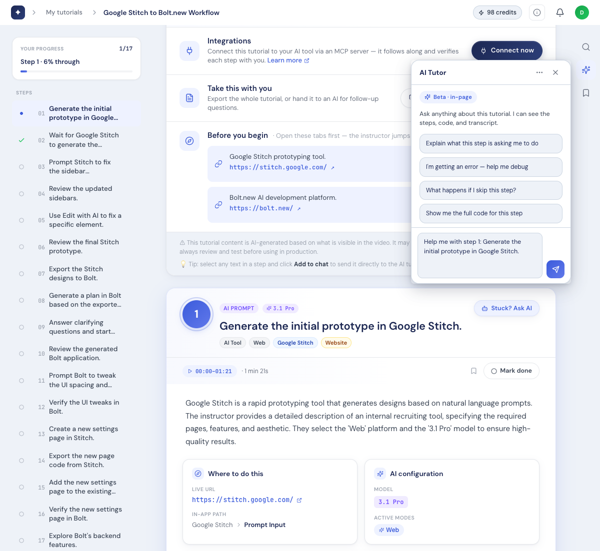Open the user avatar D menu
The image size is (600, 551).
point(582,12)
